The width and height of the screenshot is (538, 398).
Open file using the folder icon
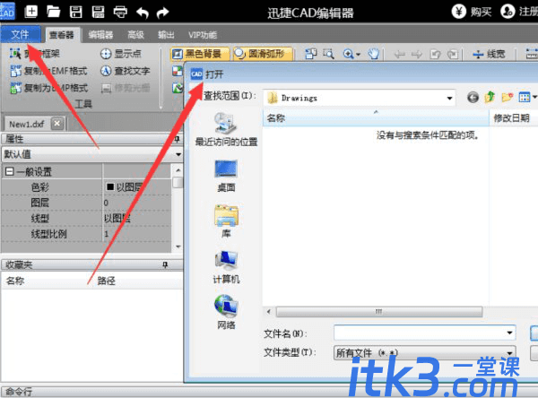coord(54,12)
